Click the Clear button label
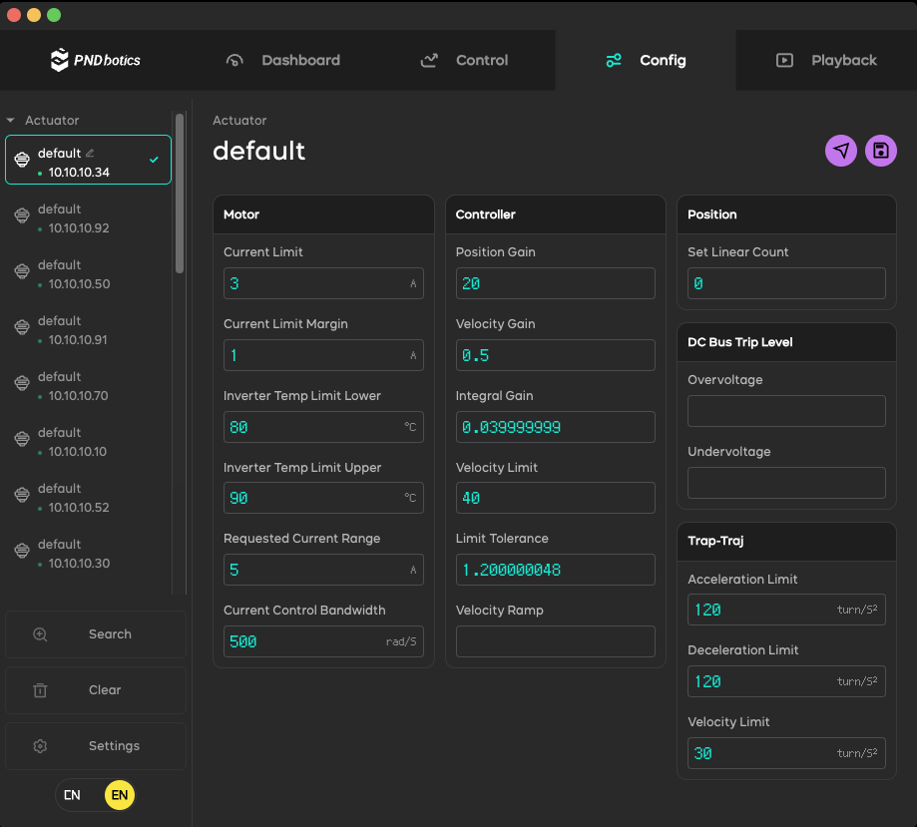 105,690
